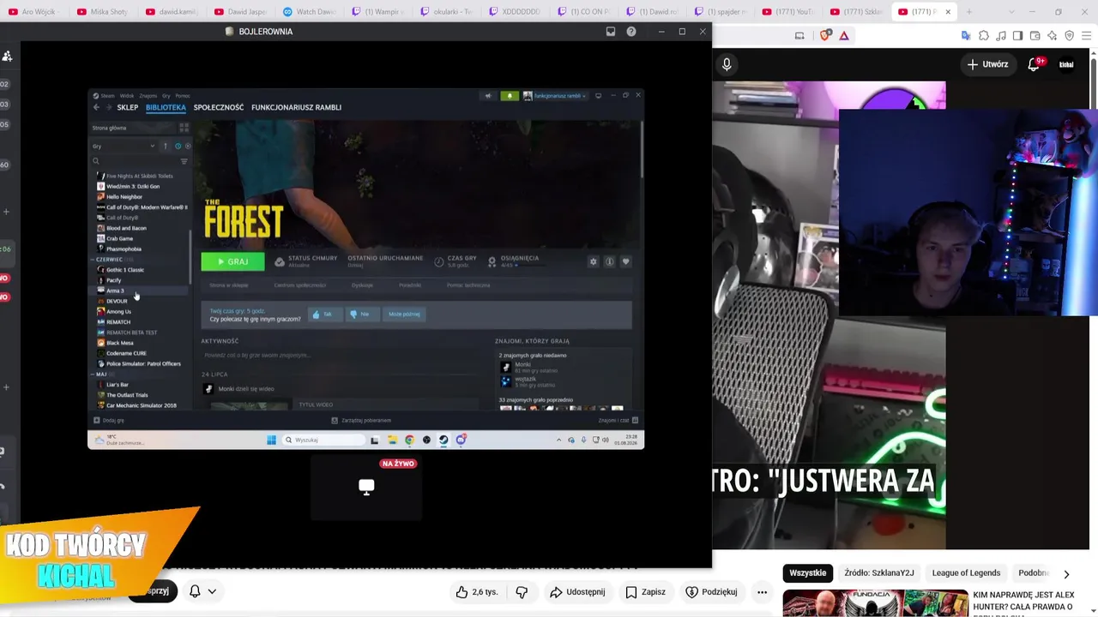1098x617 pixels.
Task: Open YouTube notifications bell
Action: (x=1034, y=64)
